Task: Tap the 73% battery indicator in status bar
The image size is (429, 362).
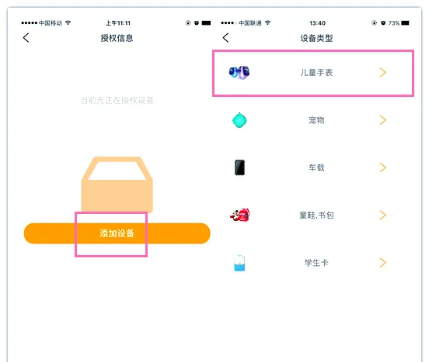Action: tap(399, 23)
